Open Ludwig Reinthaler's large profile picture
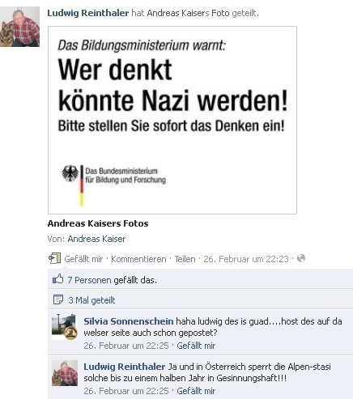 pos(19,27)
